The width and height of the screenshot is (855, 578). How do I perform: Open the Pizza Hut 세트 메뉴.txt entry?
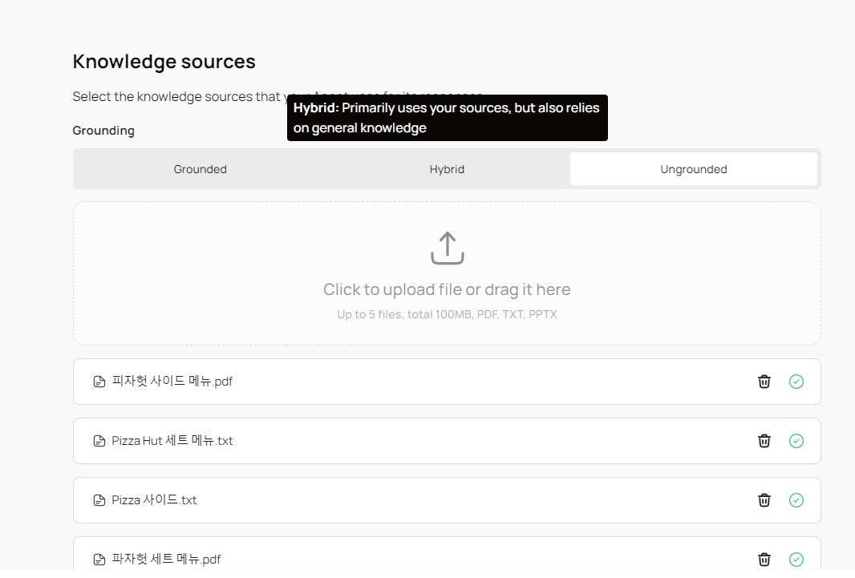[172, 441]
